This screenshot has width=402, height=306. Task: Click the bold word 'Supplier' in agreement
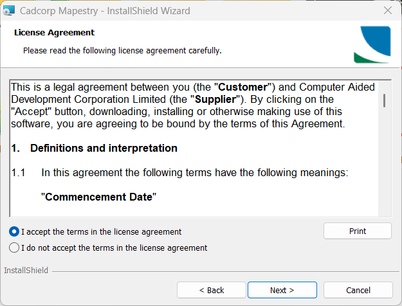pyautogui.click(x=219, y=99)
